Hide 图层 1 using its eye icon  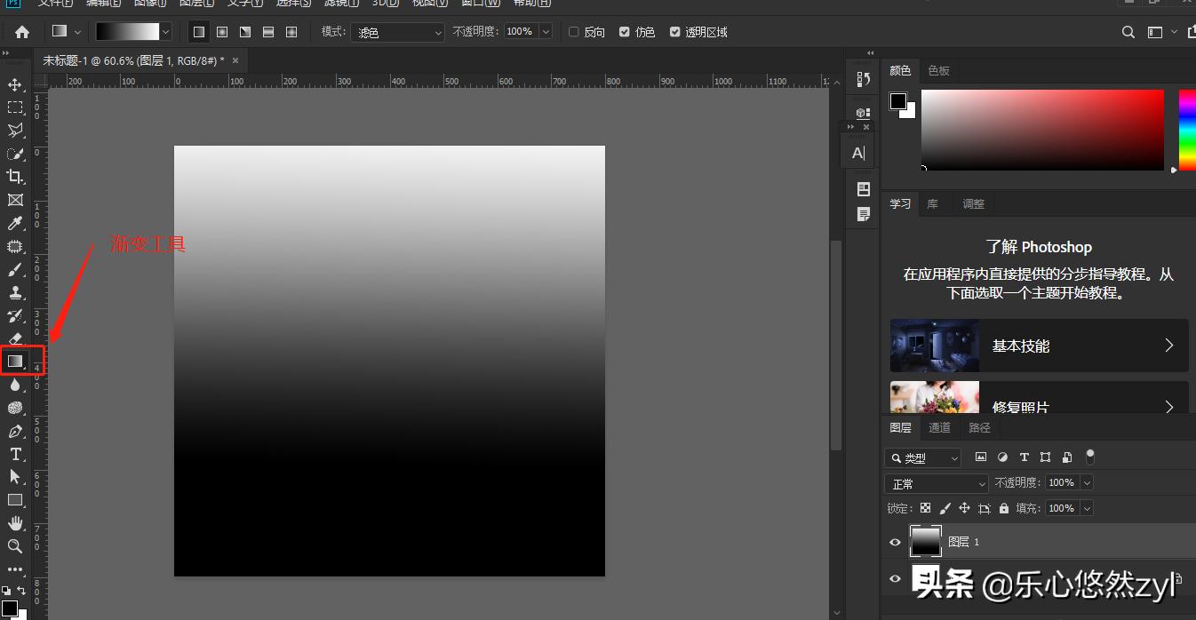[x=896, y=542]
